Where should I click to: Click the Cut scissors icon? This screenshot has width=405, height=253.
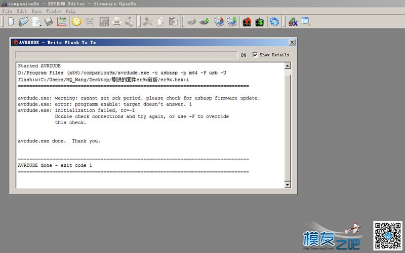point(148,22)
